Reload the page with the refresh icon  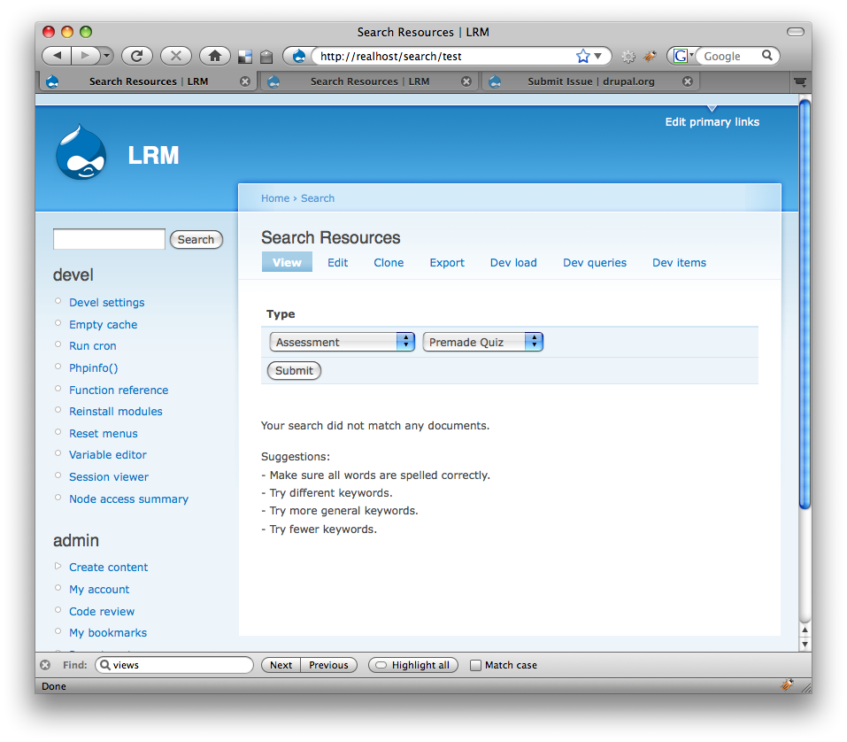coord(136,56)
